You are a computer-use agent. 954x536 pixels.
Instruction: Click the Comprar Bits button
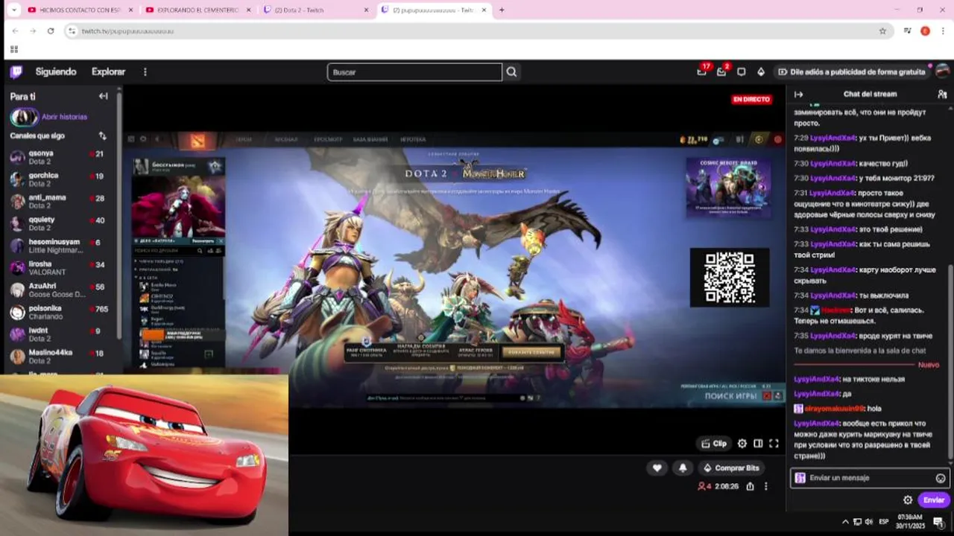(x=731, y=468)
